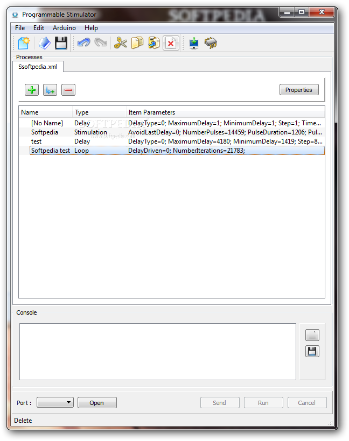This screenshot has height=441, width=349.
Task: Select the Softpedia Stimulation row name
Action: (45, 132)
